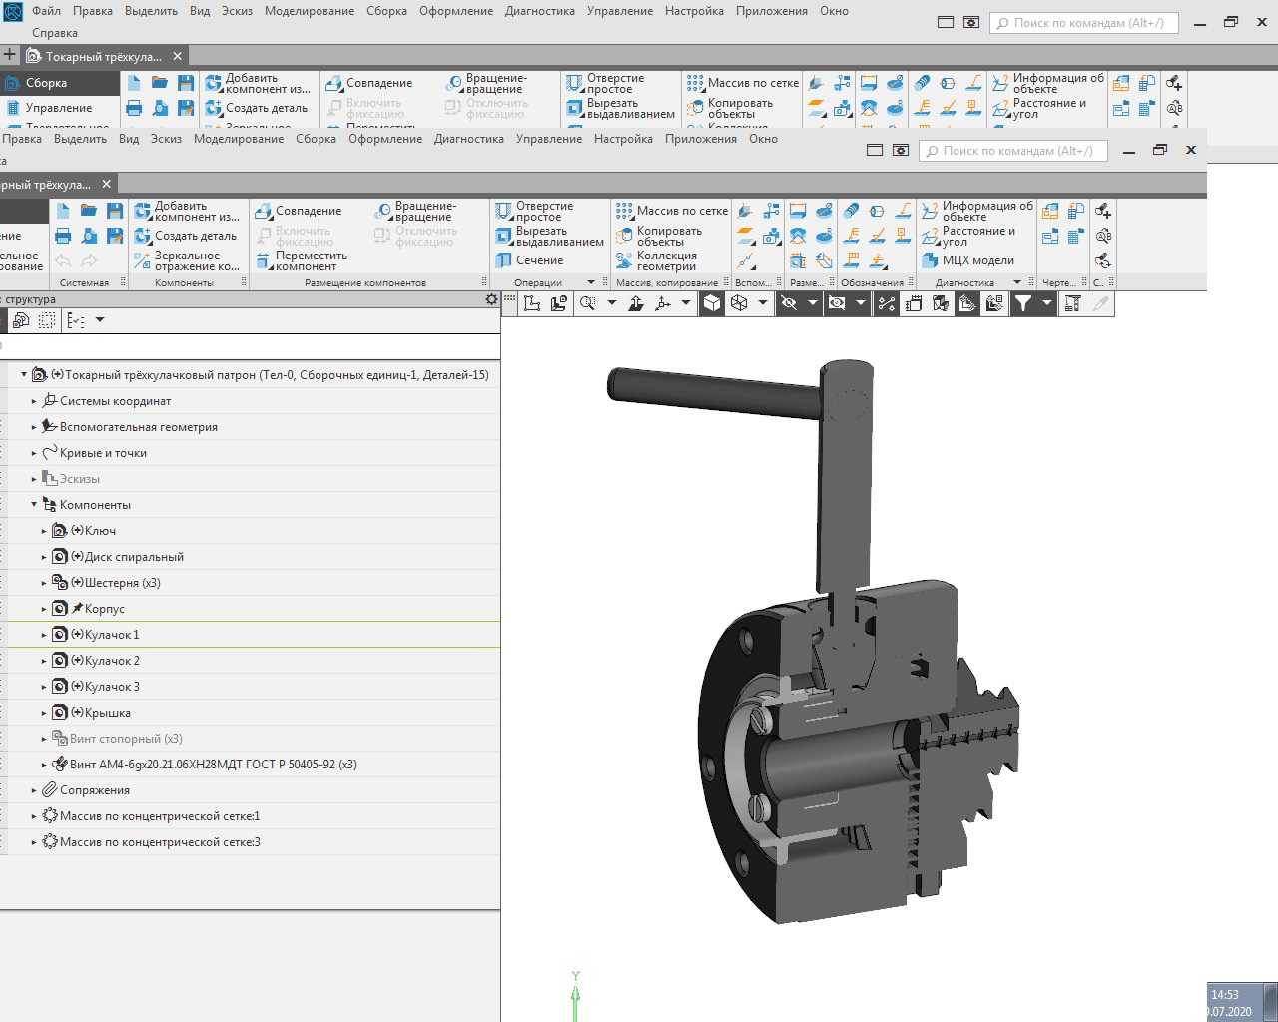Click Создать деталь in front window
This screenshot has width=1278, height=1022.
pyautogui.click(x=186, y=236)
